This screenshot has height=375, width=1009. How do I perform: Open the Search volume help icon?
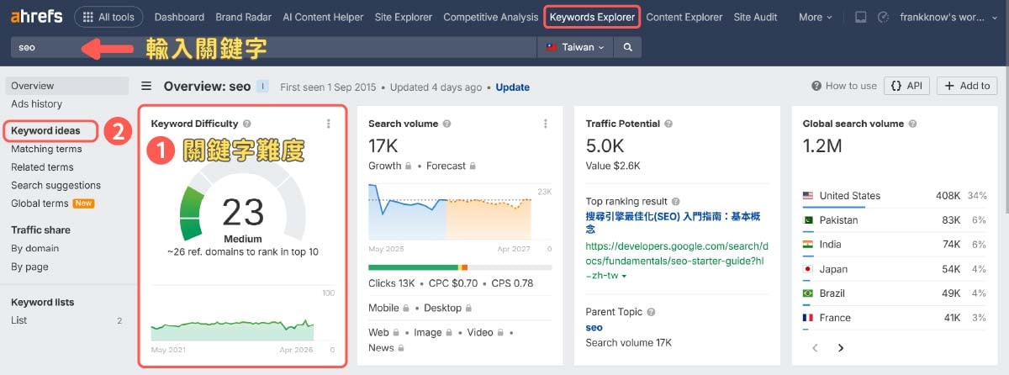tap(447, 124)
